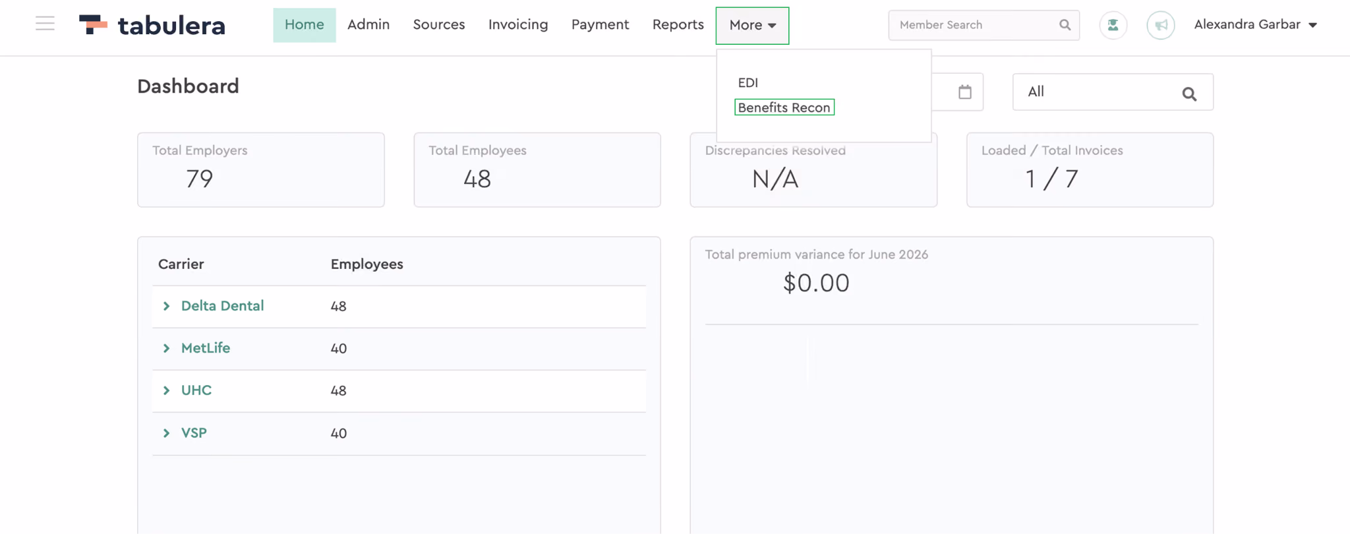Viewport: 1350px width, 534px height.
Task: Open the announcements megaphone icon
Action: 1161,25
